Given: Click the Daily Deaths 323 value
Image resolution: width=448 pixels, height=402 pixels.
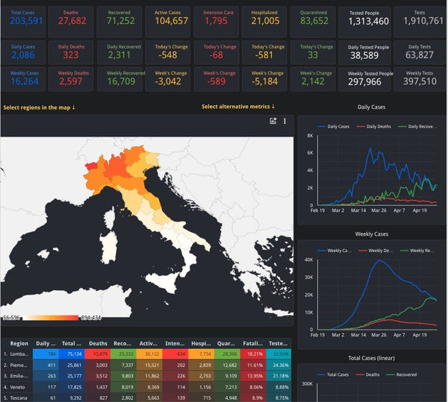Looking at the screenshot, I should tap(71, 54).
